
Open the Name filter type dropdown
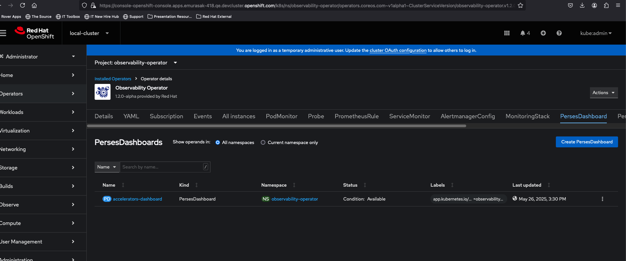click(x=107, y=167)
